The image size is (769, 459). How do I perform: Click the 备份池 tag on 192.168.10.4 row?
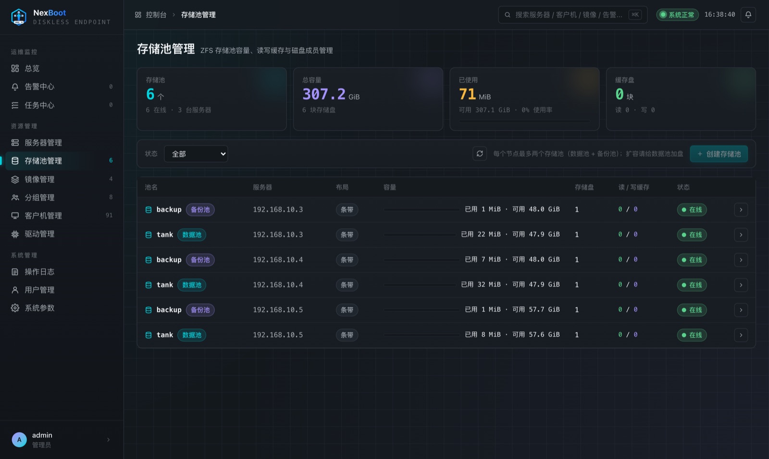tap(200, 260)
